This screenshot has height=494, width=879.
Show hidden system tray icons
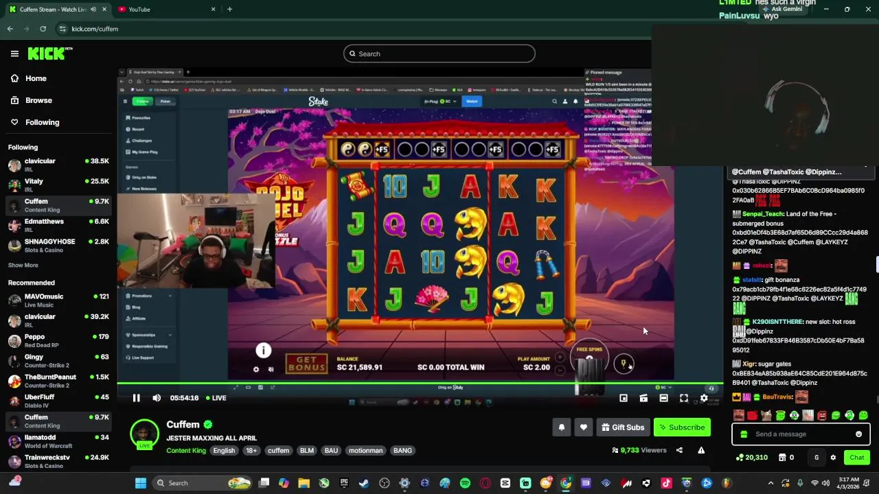[770, 483]
